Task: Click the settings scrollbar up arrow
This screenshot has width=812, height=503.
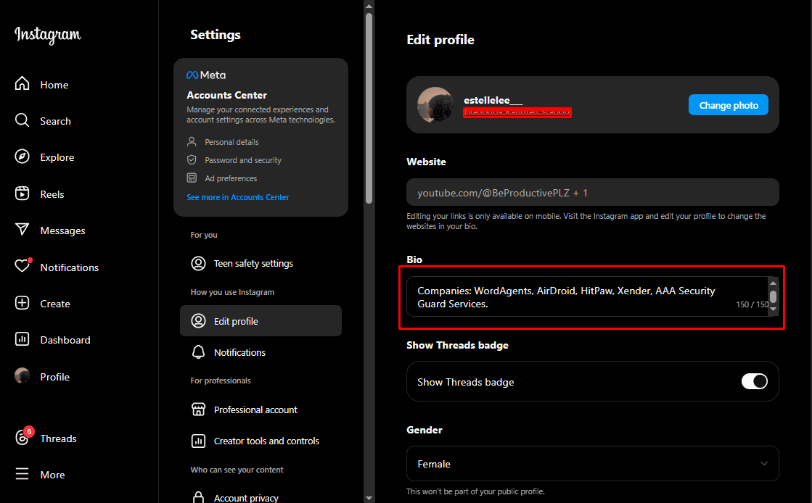Action: pos(369,7)
